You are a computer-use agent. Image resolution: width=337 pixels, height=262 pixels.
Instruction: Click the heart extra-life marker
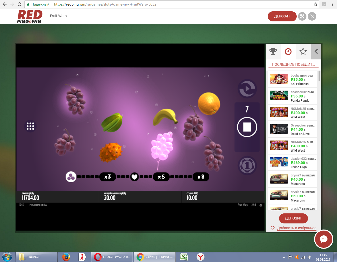(x=134, y=177)
